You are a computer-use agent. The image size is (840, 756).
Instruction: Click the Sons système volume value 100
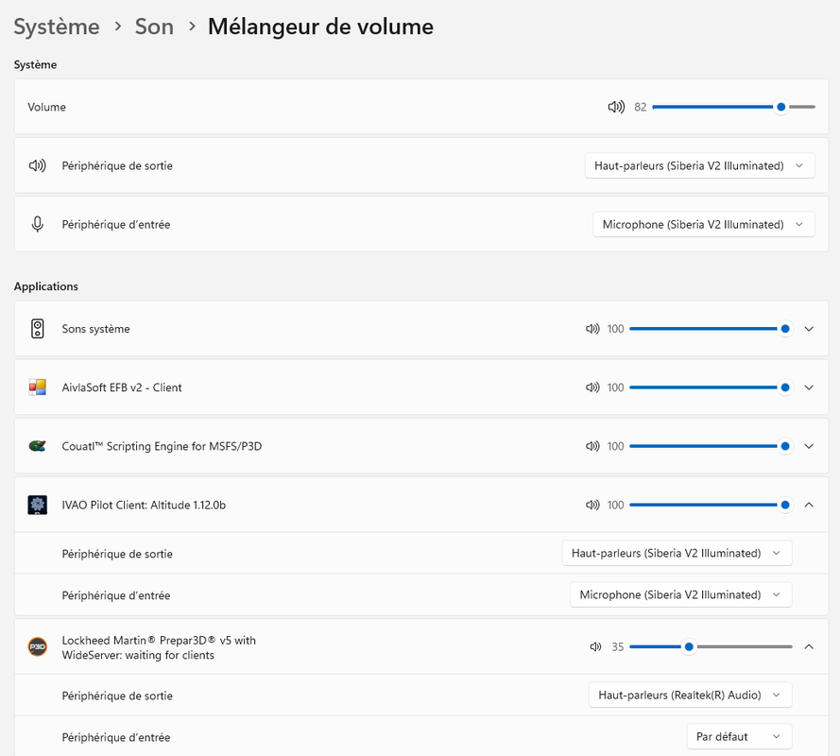click(x=615, y=329)
